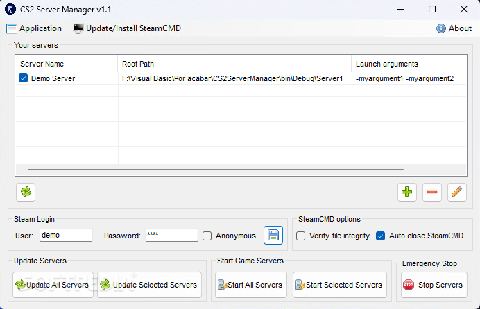Viewport: 480px width, 309px height.
Task: Open Update/Install SteamCMD menu
Action: (x=127, y=28)
